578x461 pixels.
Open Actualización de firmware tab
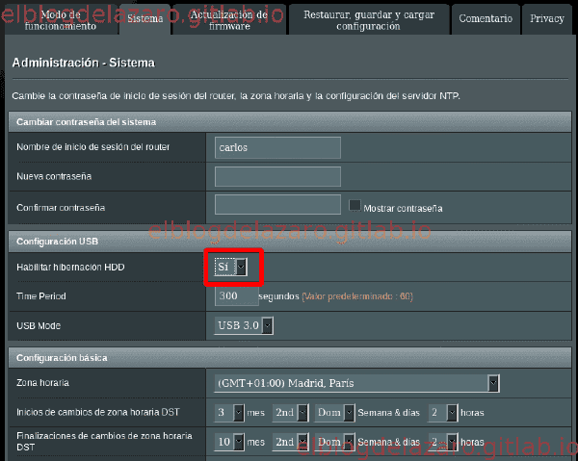coord(229,20)
